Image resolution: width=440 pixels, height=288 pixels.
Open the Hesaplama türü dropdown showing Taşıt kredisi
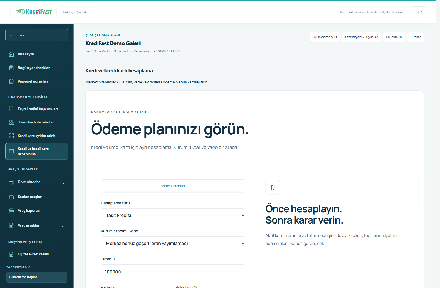tap(173, 215)
